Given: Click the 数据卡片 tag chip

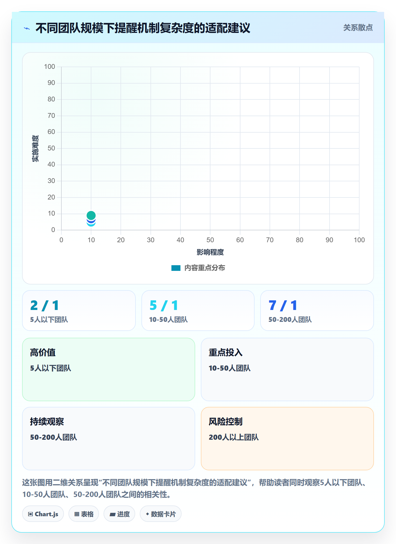Looking at the screenshot, I should click(x=161, y=514).
